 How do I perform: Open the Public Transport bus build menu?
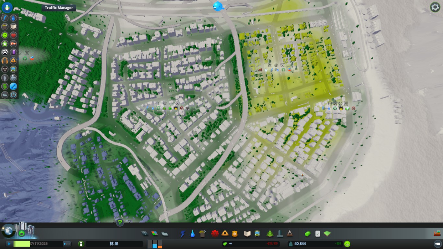tap(257, 233)
